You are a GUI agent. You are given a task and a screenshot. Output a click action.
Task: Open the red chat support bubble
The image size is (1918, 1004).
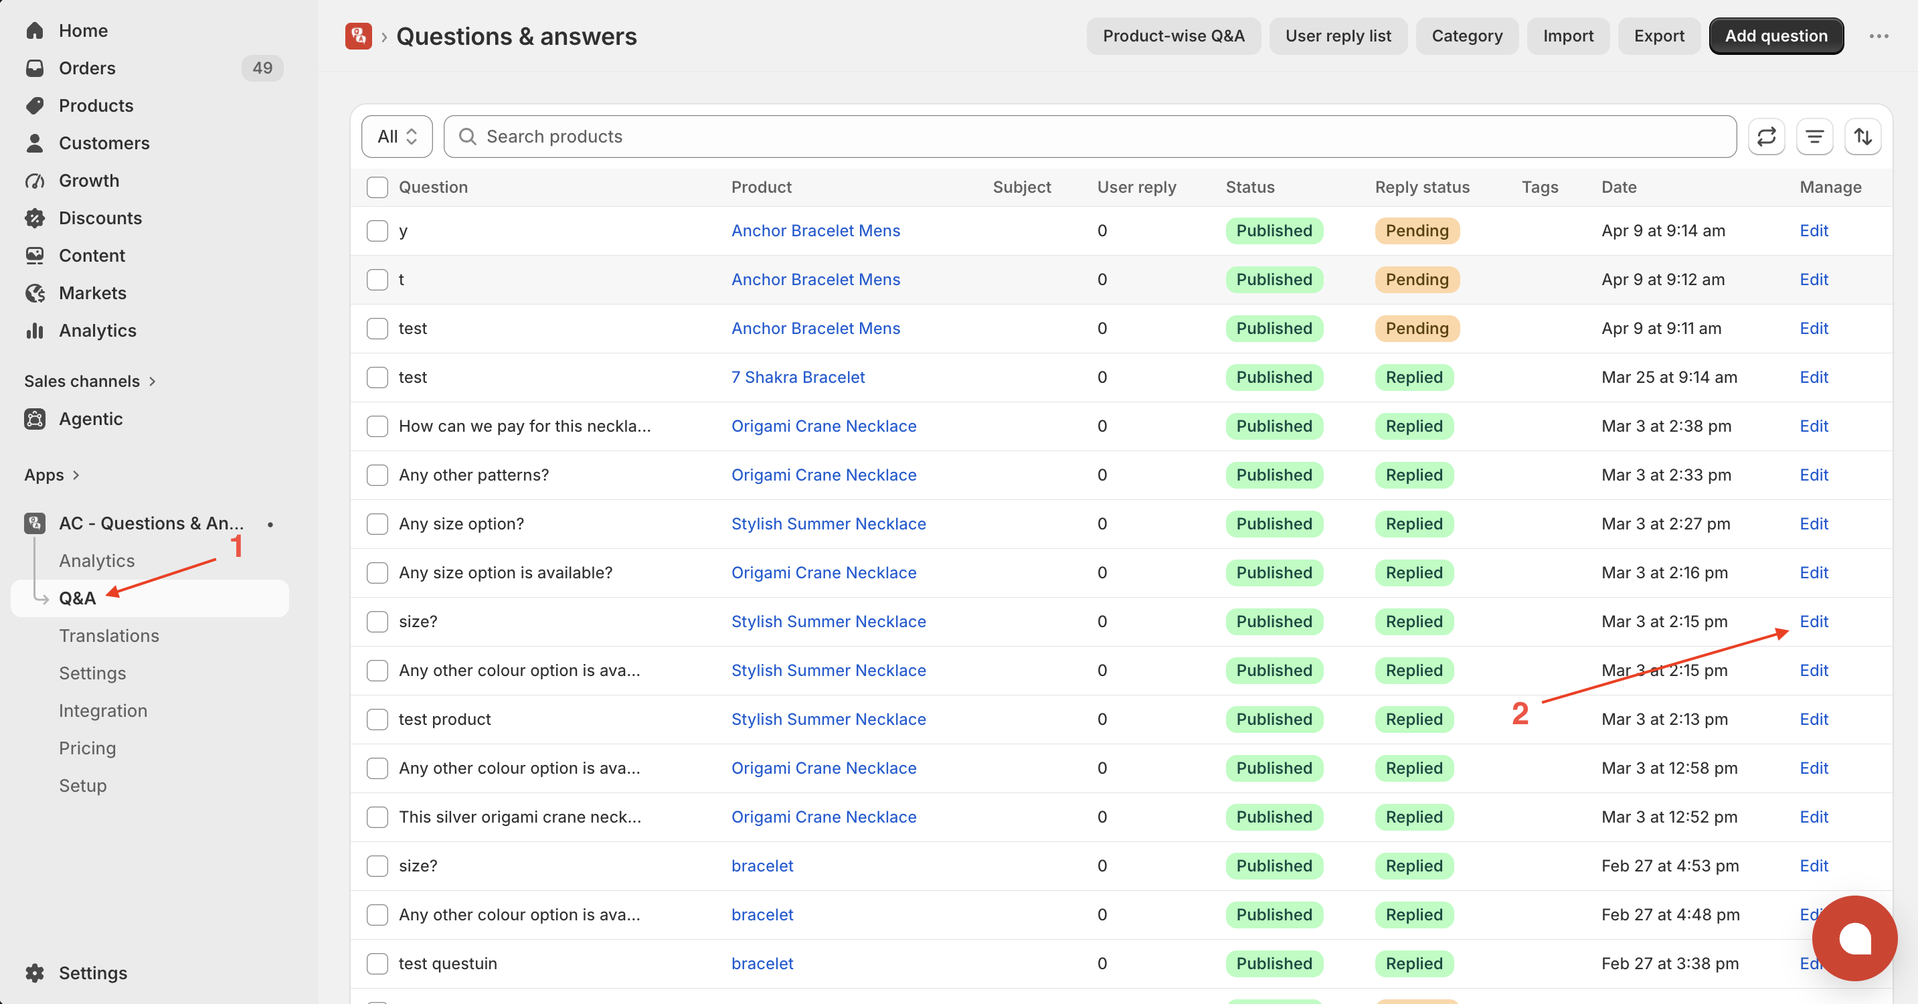click(1854, 938)
